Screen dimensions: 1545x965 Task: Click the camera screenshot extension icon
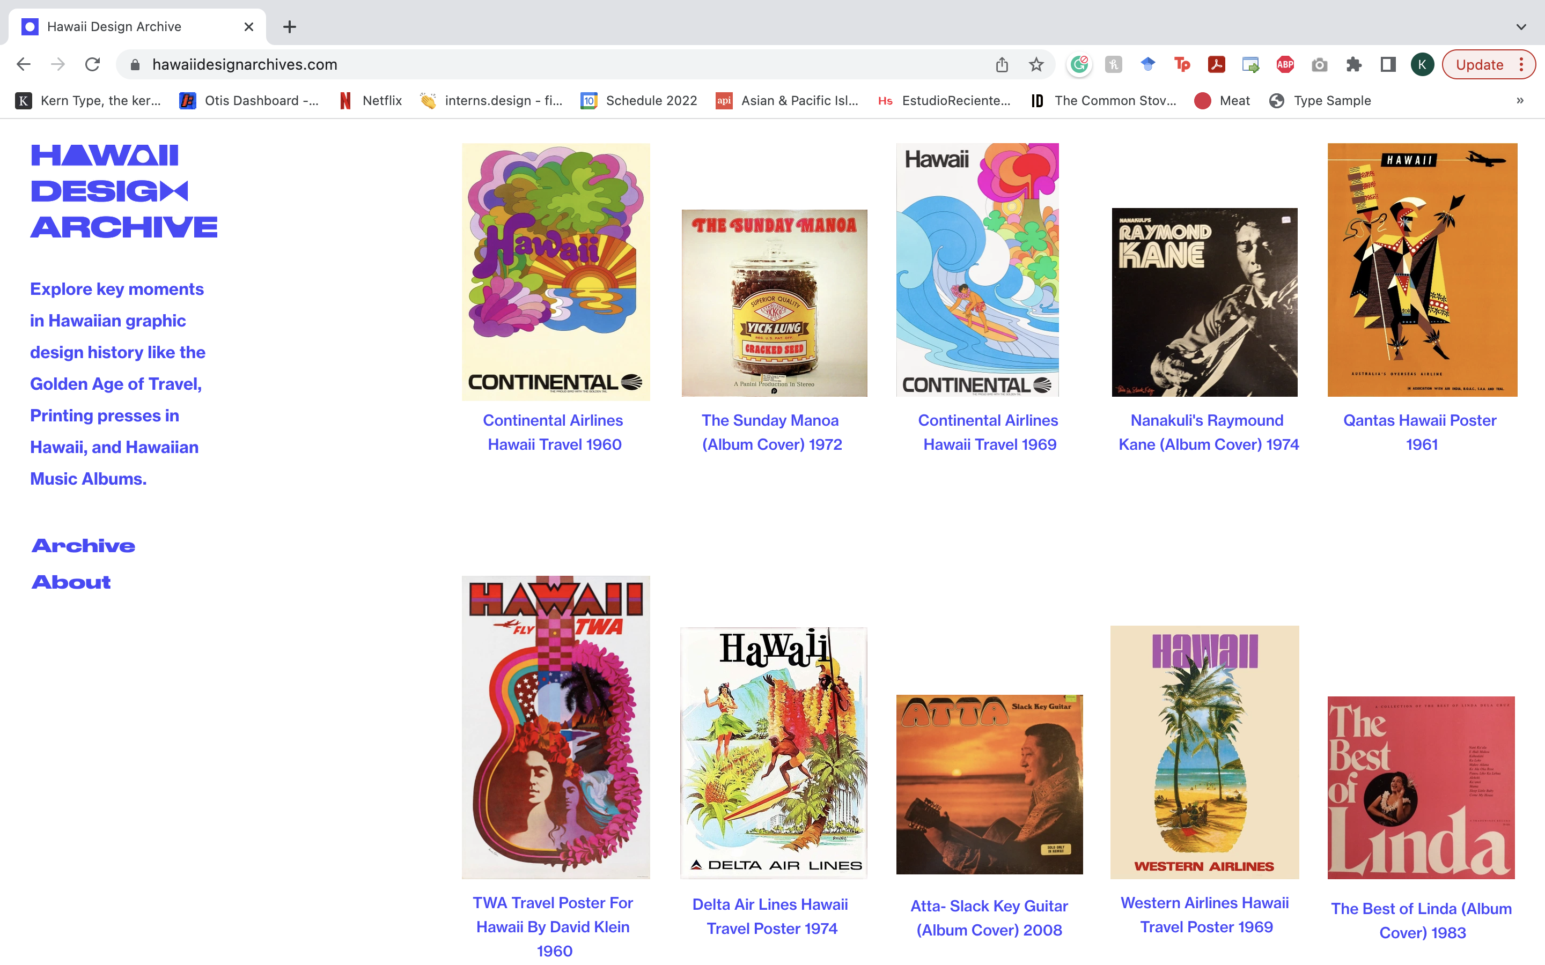pos(1320,64)
